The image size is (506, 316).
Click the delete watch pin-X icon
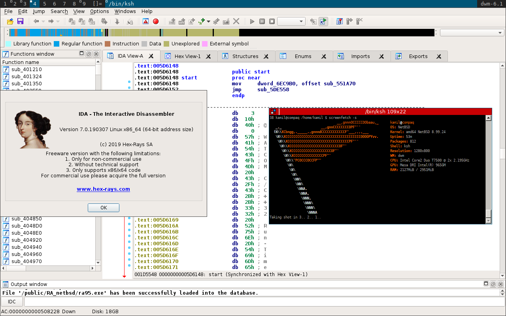click(x=359, y=21)
